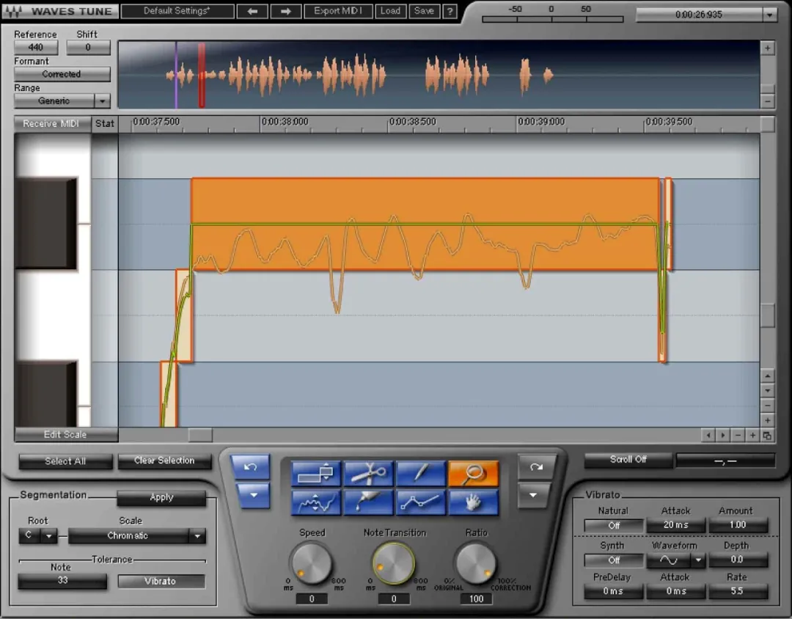792x619 pixels.
Task: Click the Vibrato Rate 5.5 field
Action: [738, 591]
